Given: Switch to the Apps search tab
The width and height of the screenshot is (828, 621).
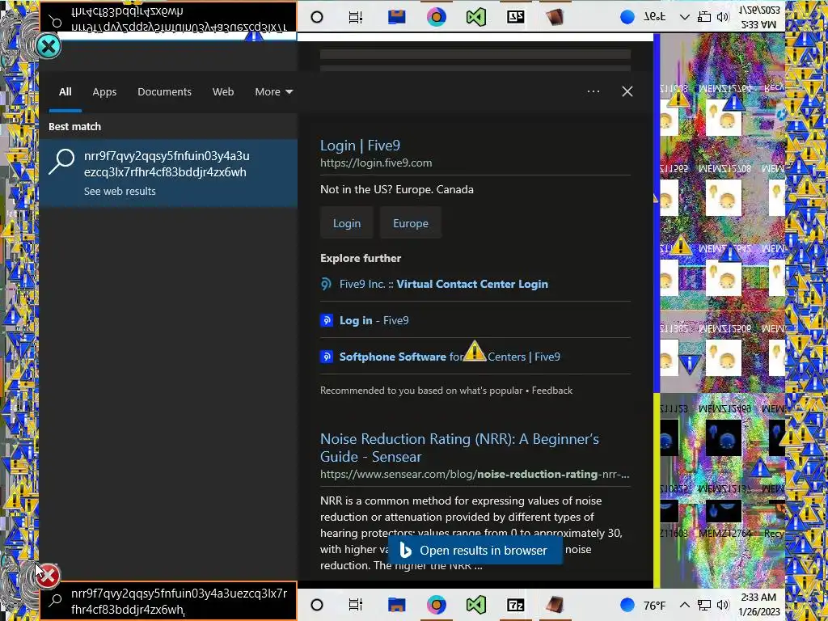Looking at the screenshot, I should pyautogui.click(x=104, y=92).
